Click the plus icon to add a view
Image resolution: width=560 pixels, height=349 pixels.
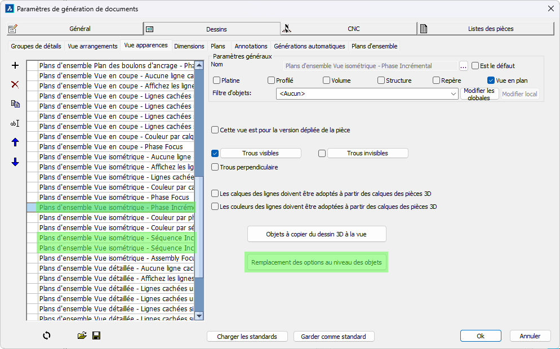15,65
